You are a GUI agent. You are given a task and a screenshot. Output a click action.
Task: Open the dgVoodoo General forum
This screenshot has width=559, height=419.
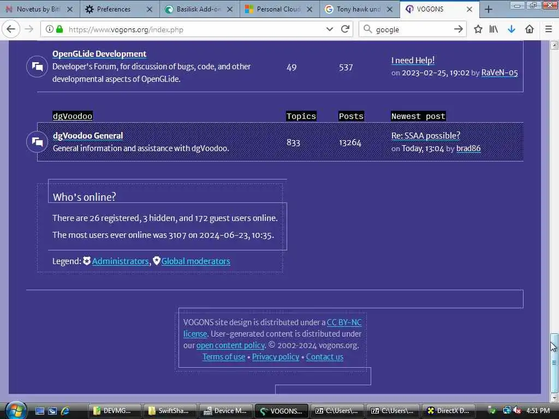pos(88,136)
